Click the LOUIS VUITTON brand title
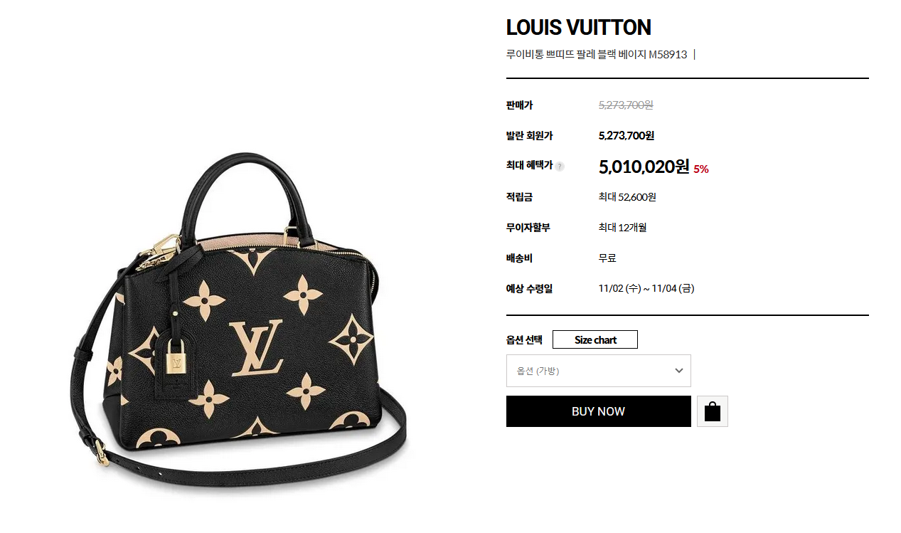Screen dimensions: 901x533 [578, 28]
